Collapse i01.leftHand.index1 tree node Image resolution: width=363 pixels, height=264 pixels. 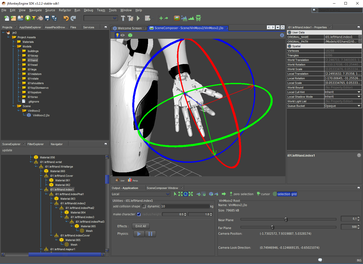tap(41, 190)
